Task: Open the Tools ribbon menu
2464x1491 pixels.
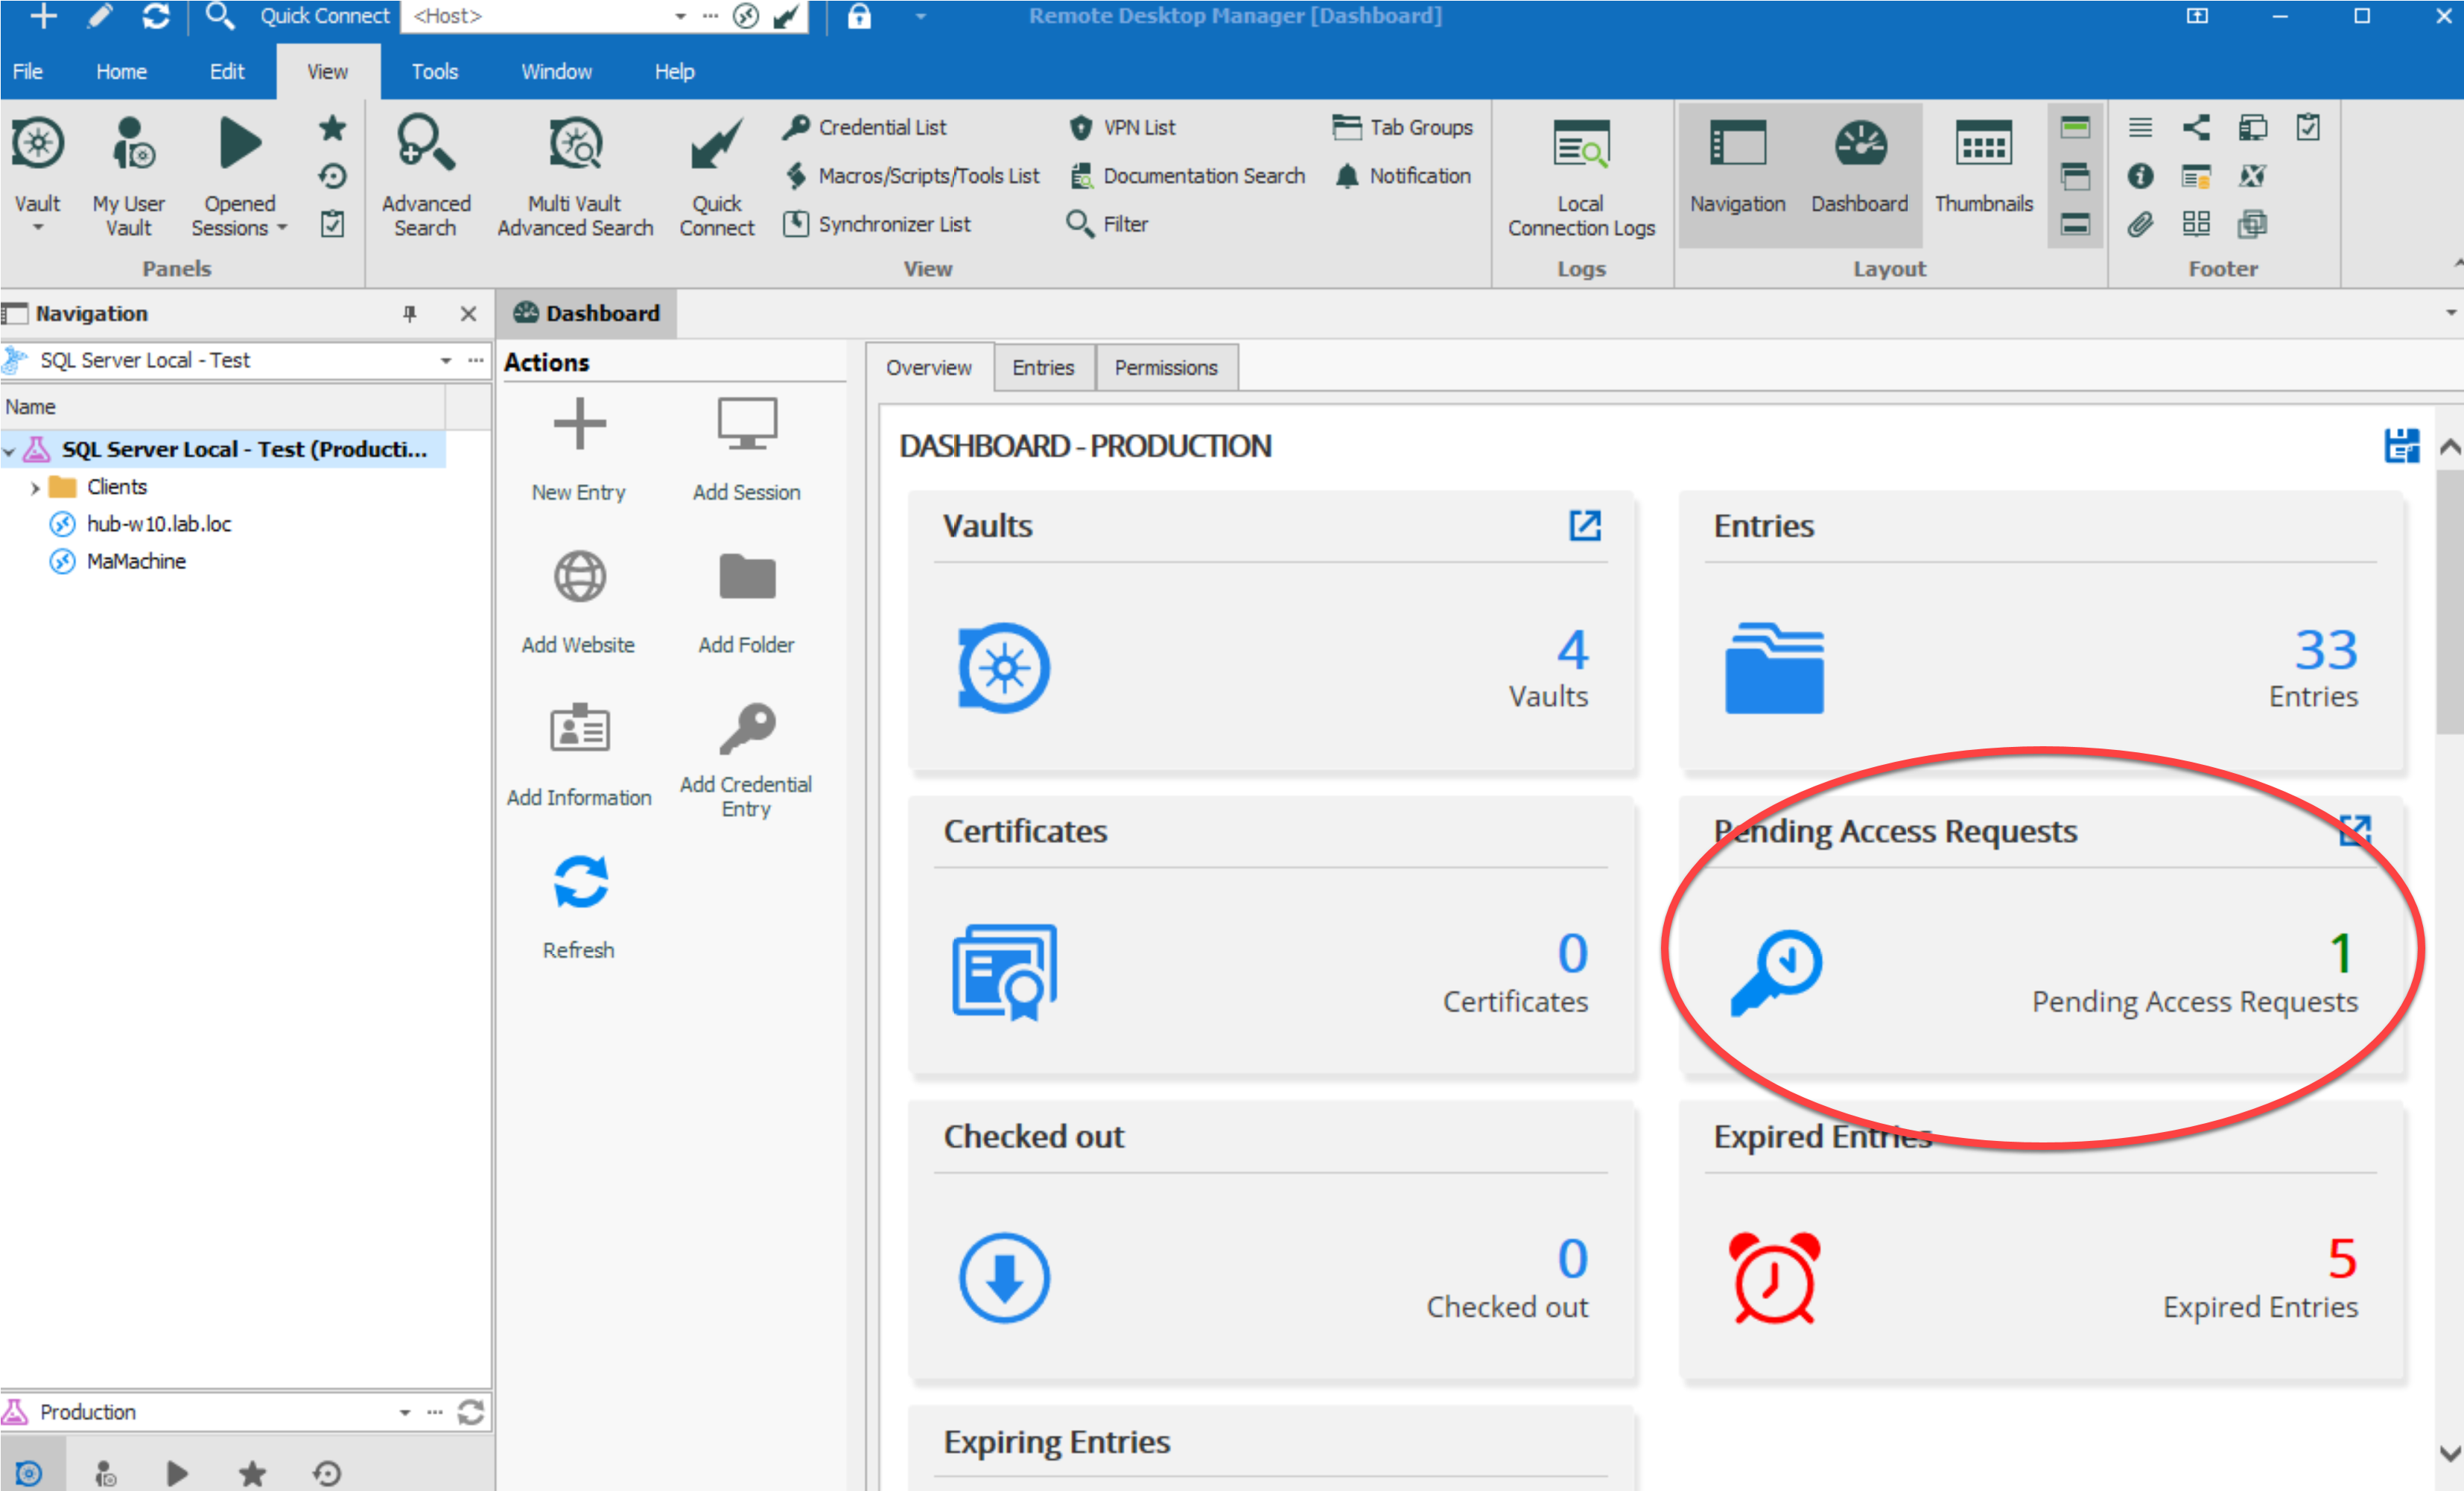Action: (434, 72)
